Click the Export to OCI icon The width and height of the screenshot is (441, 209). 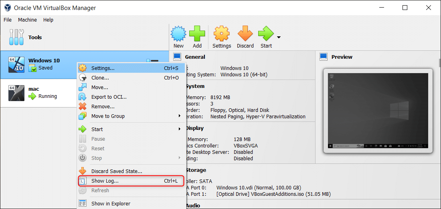tap(83, 97)
